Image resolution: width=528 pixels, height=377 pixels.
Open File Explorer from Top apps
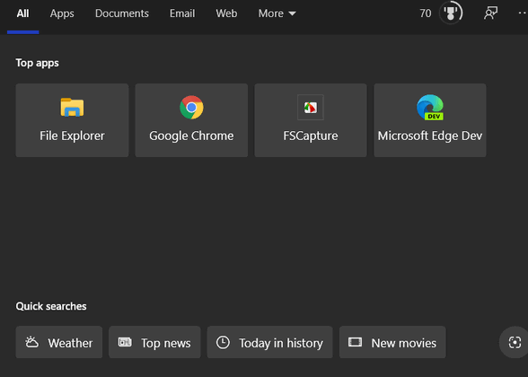tap(72, 120)
